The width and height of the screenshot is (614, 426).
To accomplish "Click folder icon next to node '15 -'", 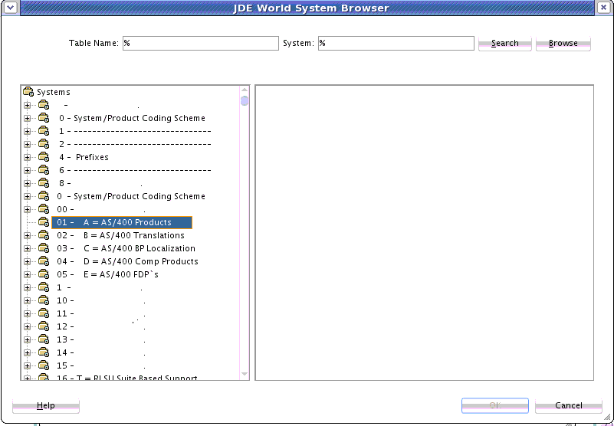I will tap(44, 365).
